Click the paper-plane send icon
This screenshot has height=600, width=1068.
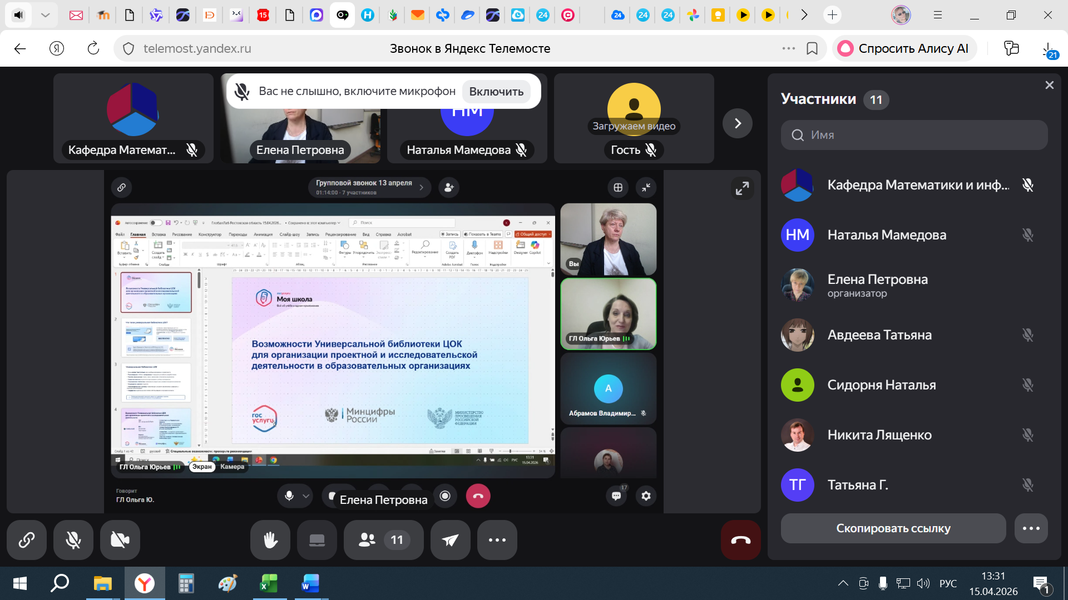point(451,540)
